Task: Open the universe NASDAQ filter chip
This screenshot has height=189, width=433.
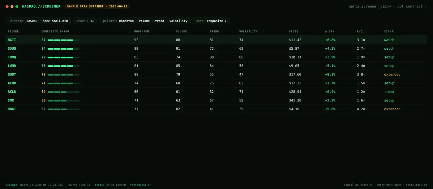Action: [38, 21]
